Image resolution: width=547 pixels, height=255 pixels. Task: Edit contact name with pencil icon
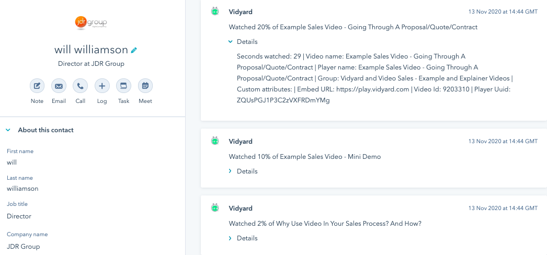point(134,50)
